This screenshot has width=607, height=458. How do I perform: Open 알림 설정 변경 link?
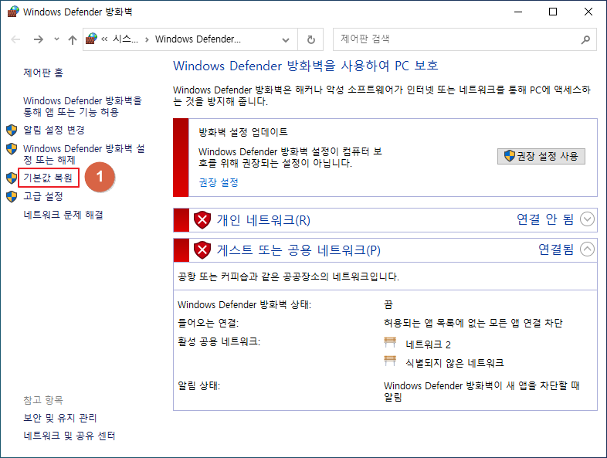[x=54, y=130]
